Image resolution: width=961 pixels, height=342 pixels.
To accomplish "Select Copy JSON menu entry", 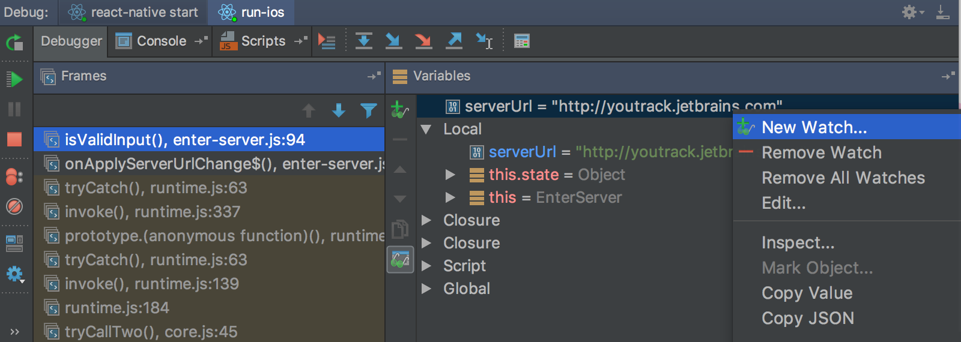I will (807, 318).
